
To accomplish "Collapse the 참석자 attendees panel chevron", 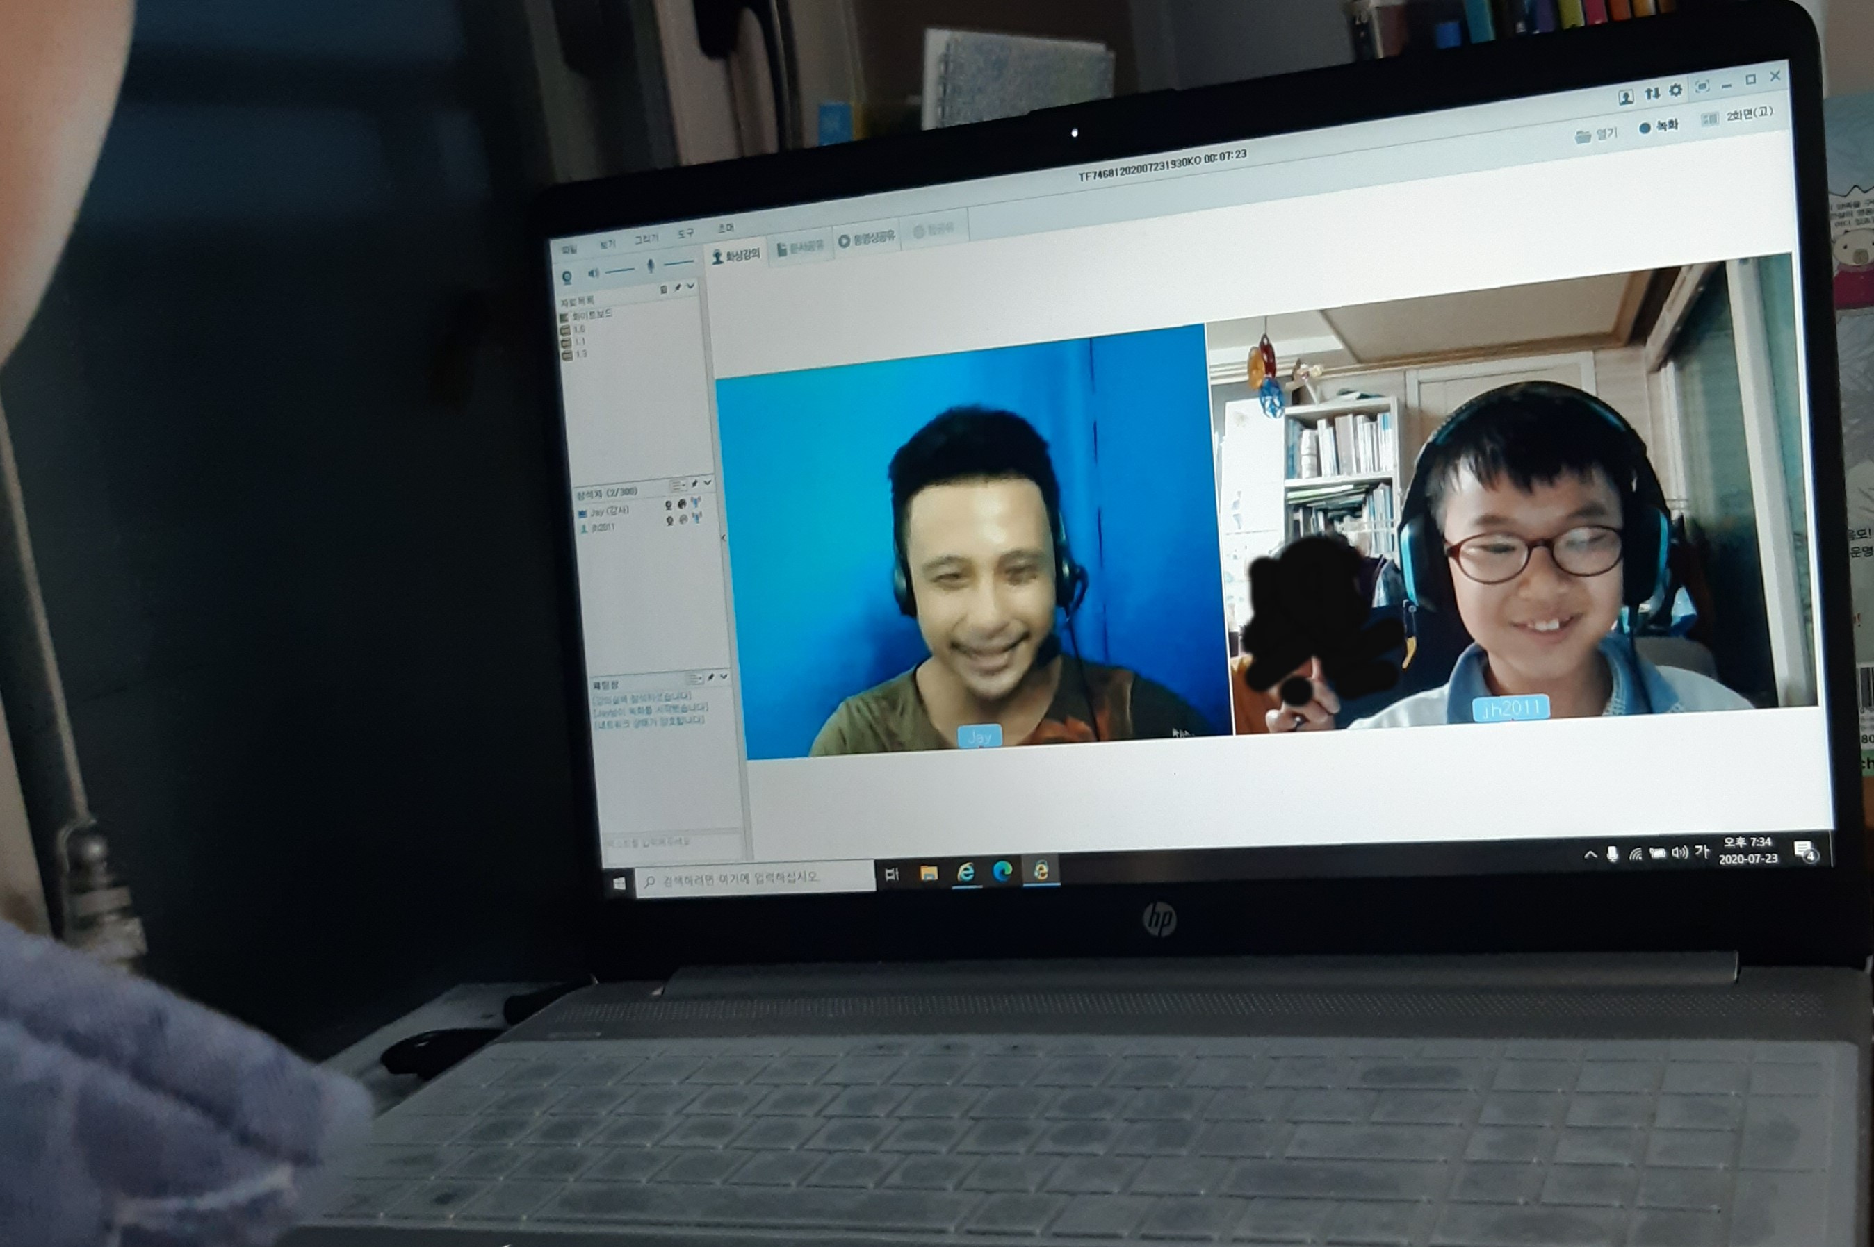I will point(708,483).
